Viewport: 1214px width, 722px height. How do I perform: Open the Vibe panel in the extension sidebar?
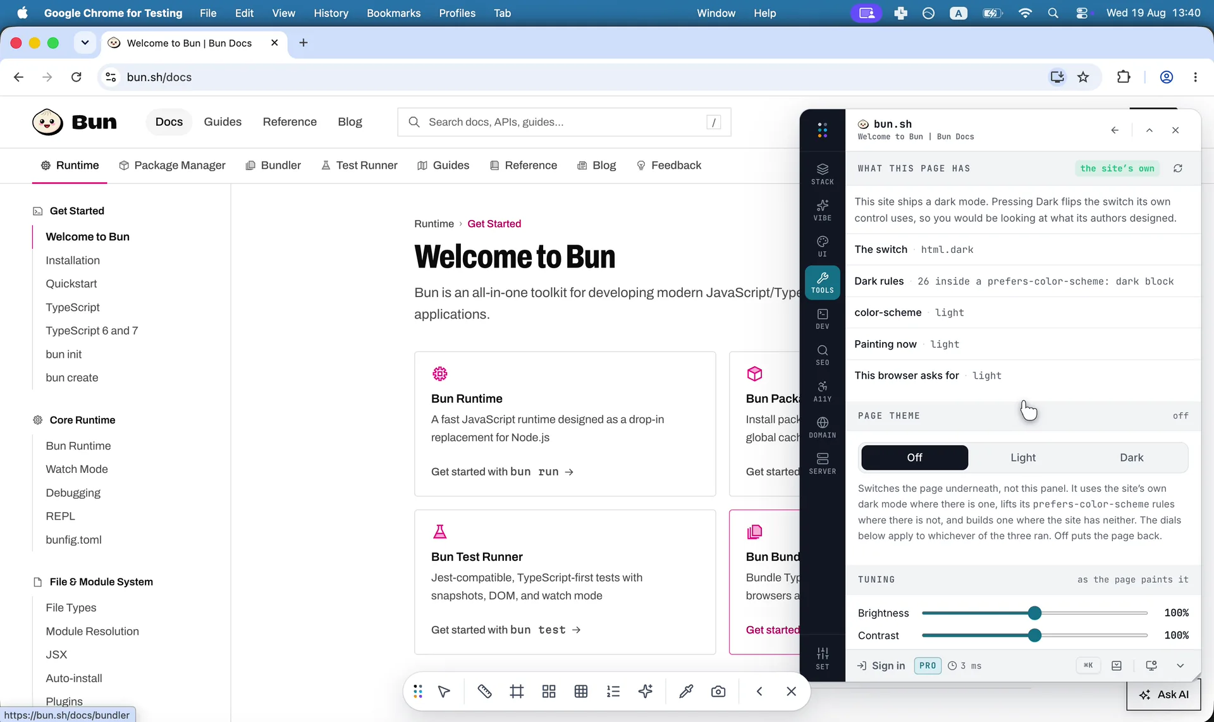822,210
